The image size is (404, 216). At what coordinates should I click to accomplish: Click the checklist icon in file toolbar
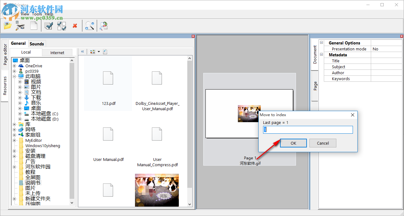105,52
